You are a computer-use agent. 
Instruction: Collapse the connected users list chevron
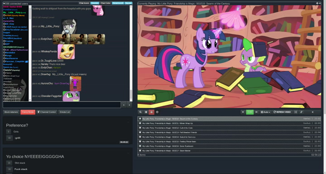point(4,4)
